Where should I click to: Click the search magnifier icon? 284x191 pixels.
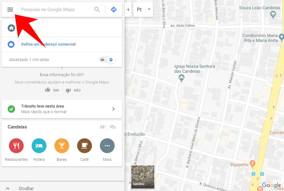pyautogui.click(x=97, y=10)
